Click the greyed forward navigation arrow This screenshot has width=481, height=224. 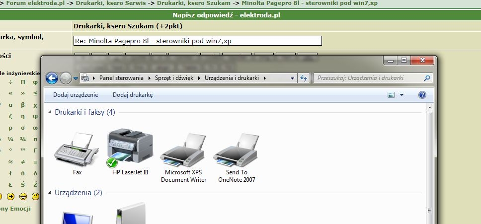click(x=65, y=78)
